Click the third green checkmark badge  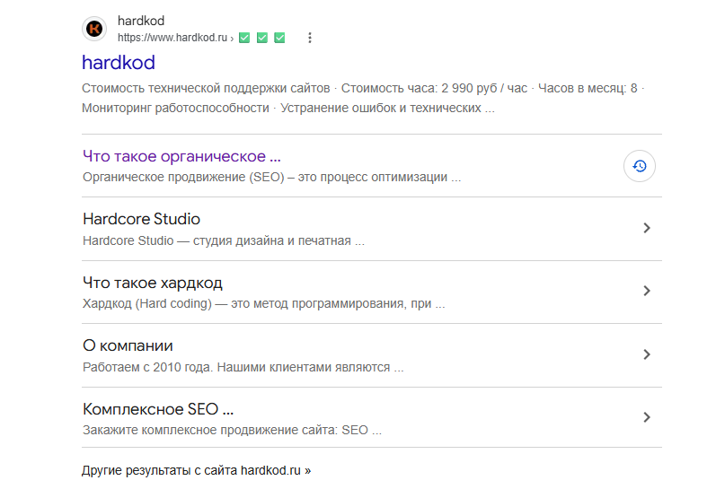click(x=279, y=38)
